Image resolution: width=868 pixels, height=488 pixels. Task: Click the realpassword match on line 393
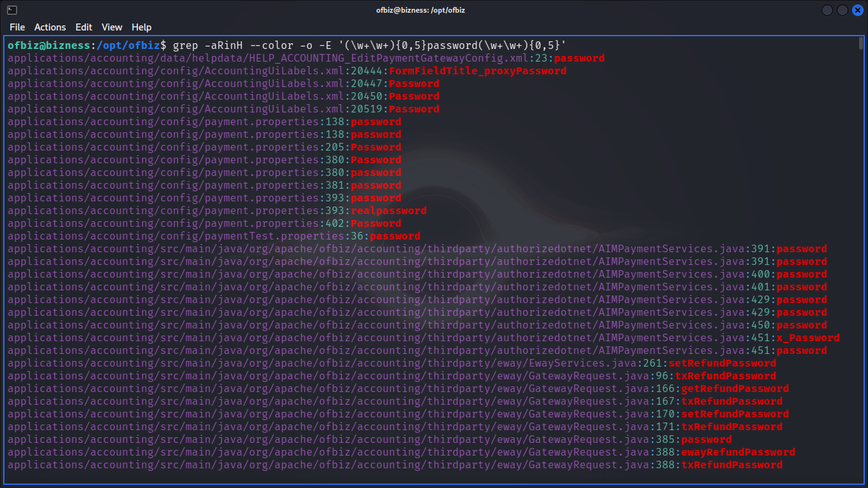[388, 211]
